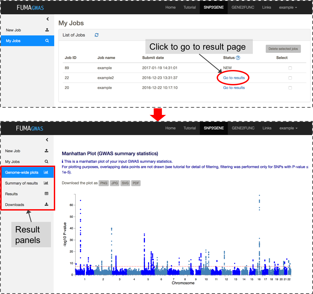Screen dimensions: 313x294
Task: Click the chart icon next to Summary of results
Action: pos(46,183)
